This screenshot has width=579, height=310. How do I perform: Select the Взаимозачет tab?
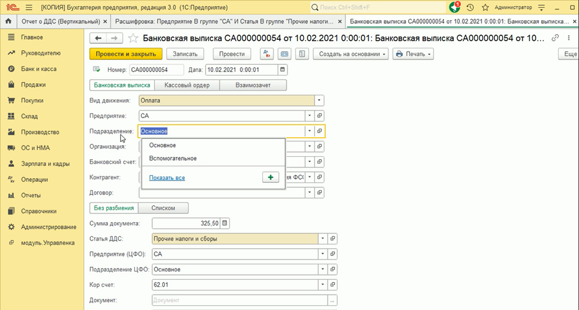pos(253,86)
